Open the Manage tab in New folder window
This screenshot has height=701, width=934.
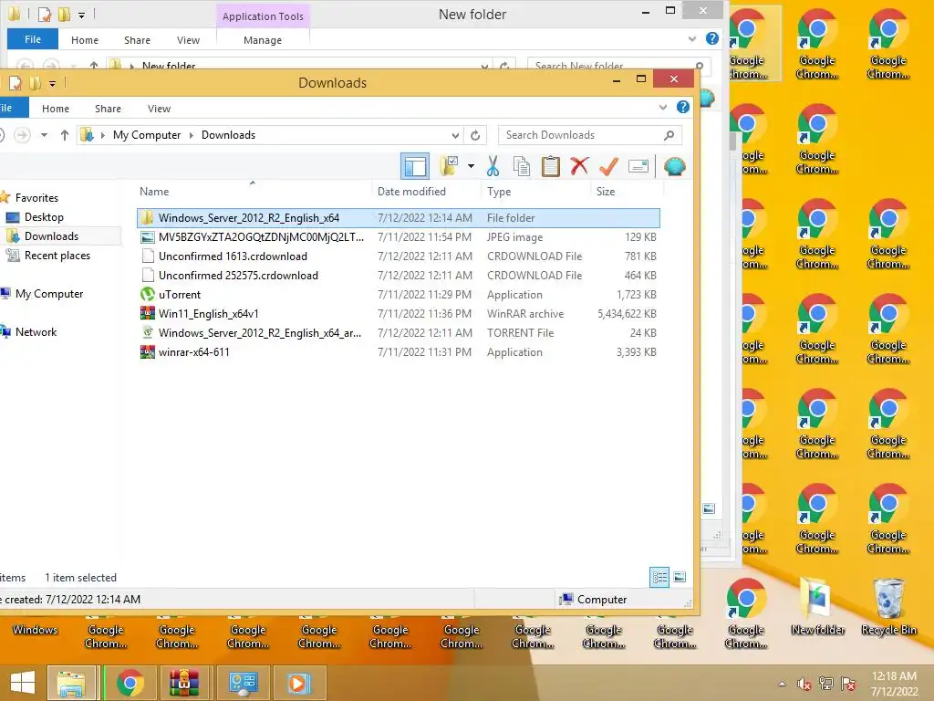262,40
